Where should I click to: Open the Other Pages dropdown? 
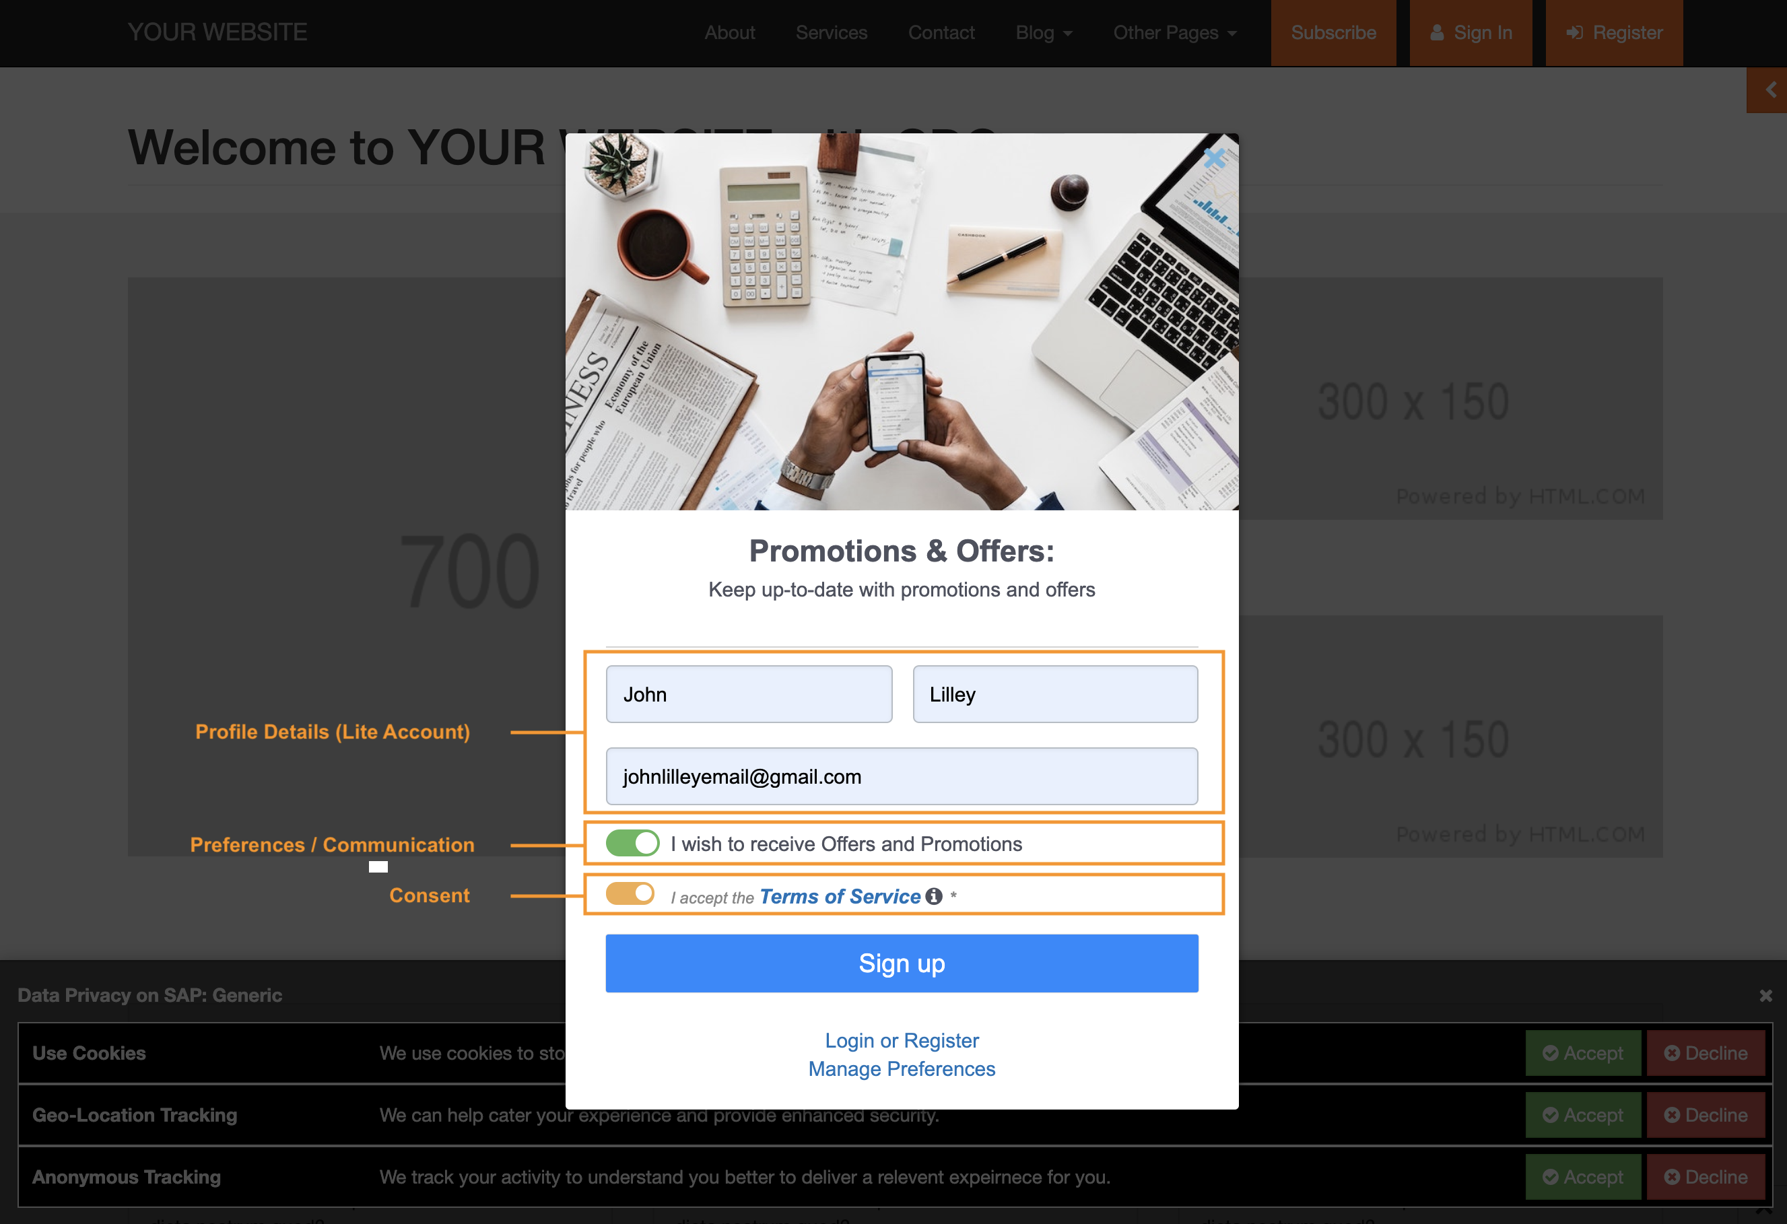(1175, 33)
